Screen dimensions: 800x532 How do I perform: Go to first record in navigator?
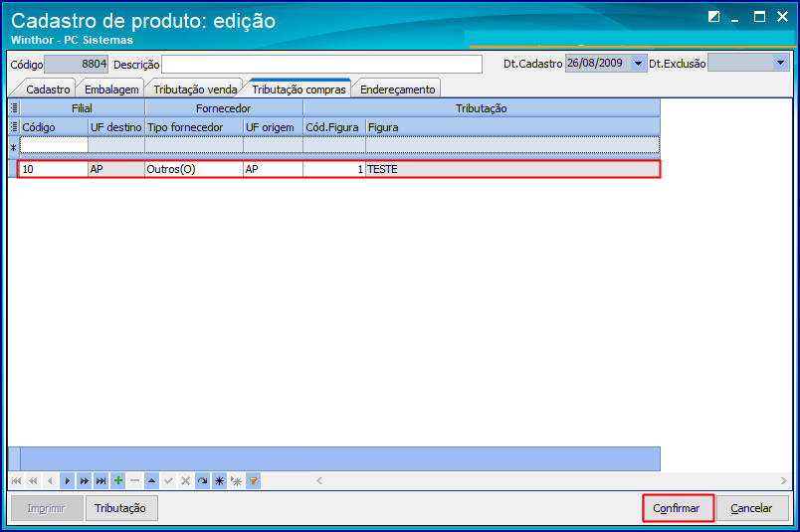[x=16, y=481]
